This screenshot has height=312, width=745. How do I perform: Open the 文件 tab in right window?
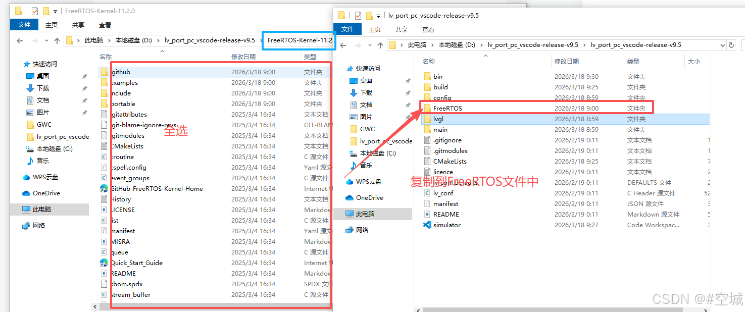347,29
